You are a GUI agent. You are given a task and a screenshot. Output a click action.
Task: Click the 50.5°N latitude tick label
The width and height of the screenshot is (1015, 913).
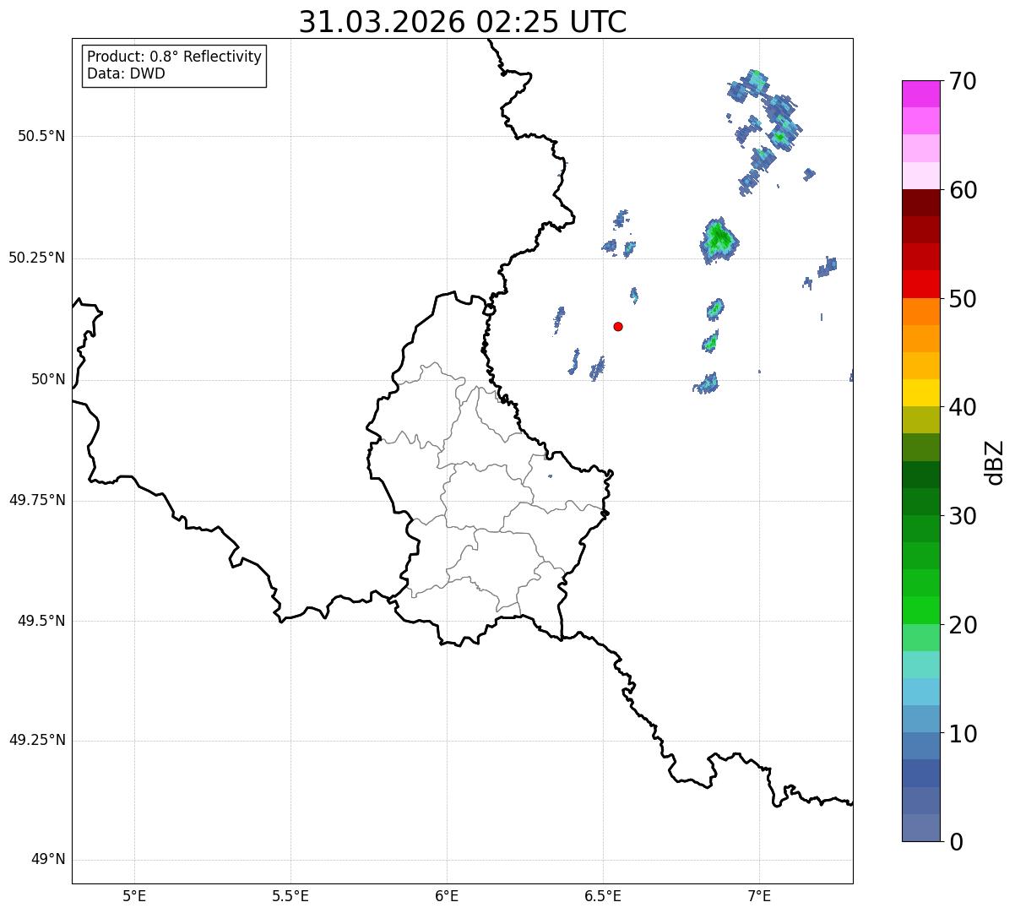click(41, 136)
